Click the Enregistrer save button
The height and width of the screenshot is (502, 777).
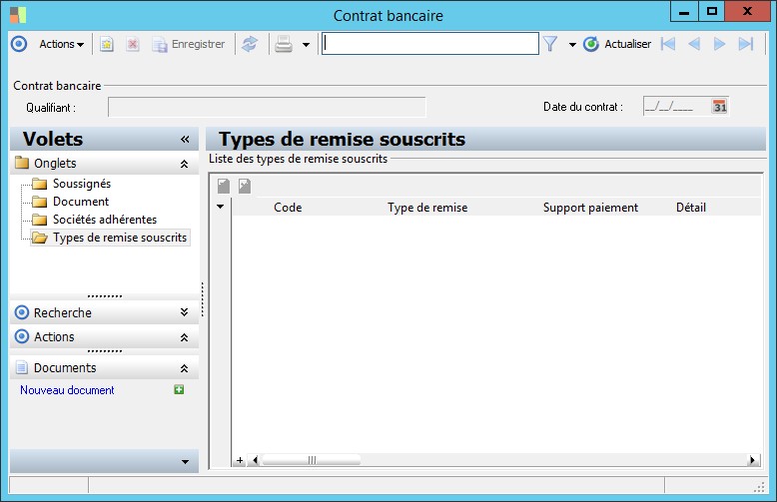pyautogui.click(x=189, y=44)
